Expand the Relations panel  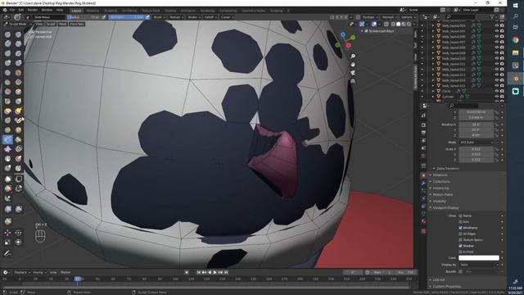click(440, 175)
